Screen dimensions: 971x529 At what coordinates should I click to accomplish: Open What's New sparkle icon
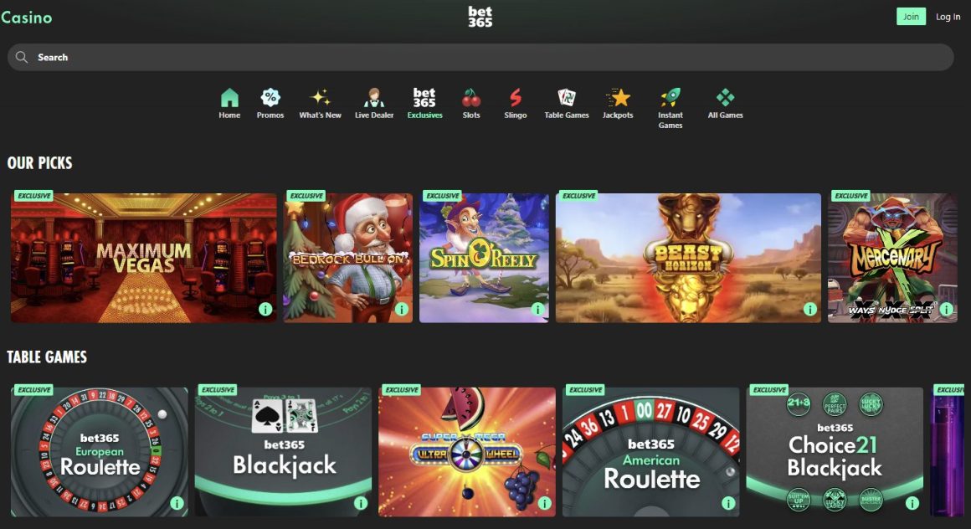320,98
